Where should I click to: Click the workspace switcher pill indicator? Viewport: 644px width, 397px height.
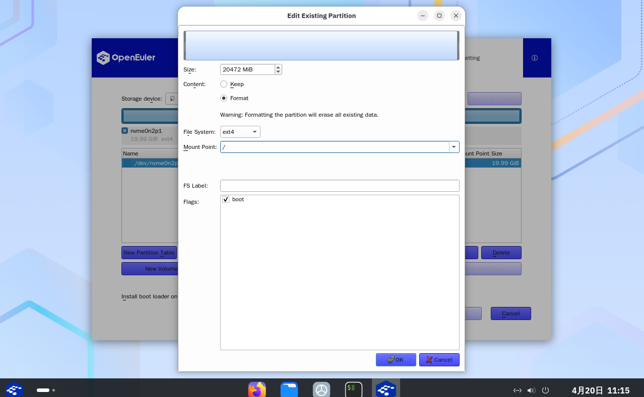[43, 390]
